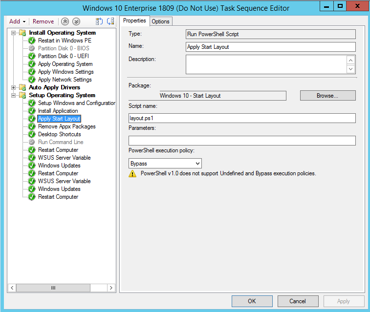The height and width of the screenshot is (312, 370).
Task: Select the Apply Windows Settings step
Action: 66,72
